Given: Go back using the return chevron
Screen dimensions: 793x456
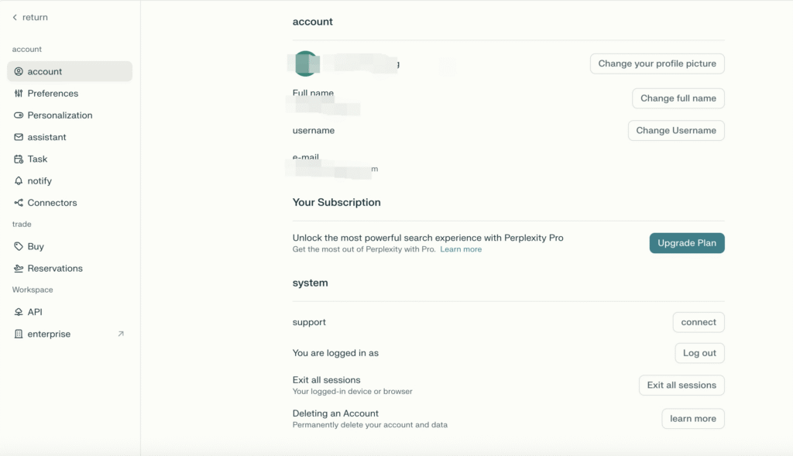Looking at the screenshot, I should [x=15, y=17].
